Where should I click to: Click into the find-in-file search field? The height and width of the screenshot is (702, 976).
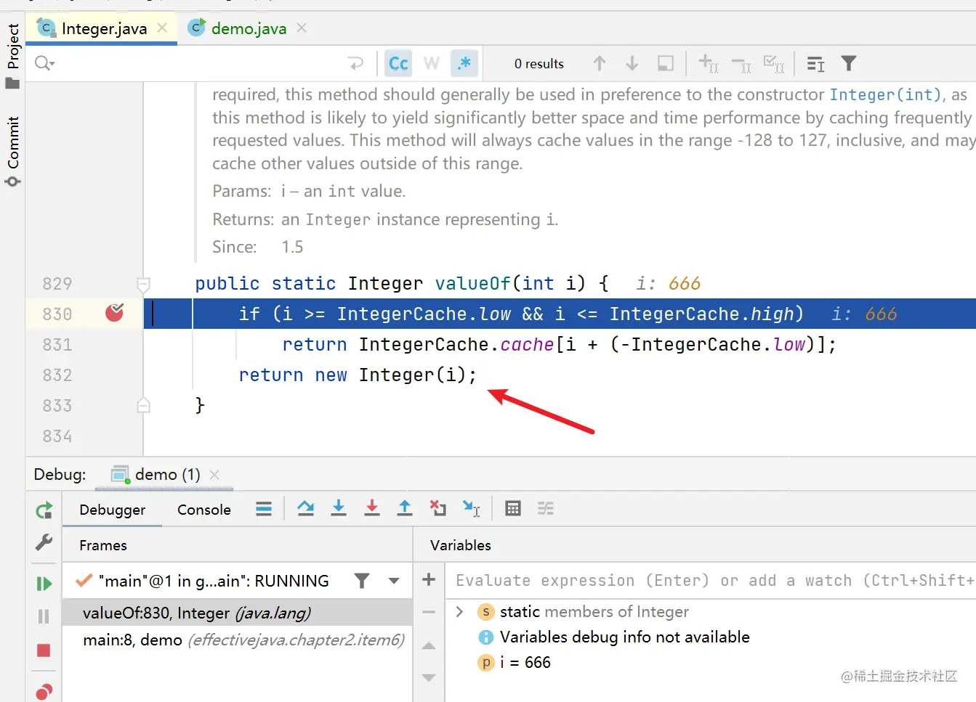(x=196, y=63)
